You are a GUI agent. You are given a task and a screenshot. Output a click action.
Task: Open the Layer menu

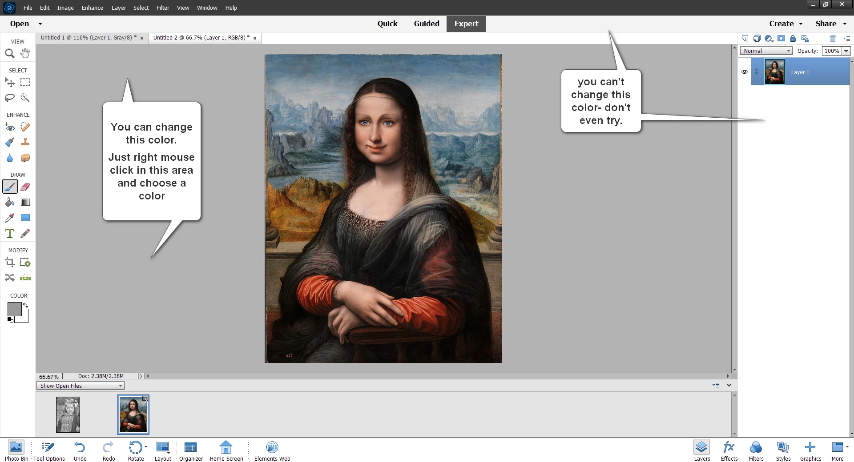(119, 8)
